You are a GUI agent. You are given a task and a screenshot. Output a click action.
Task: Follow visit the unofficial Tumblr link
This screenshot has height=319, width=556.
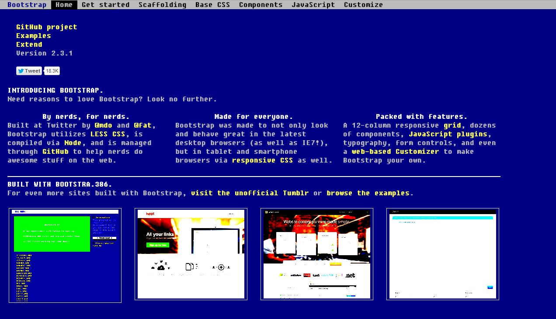250,193
